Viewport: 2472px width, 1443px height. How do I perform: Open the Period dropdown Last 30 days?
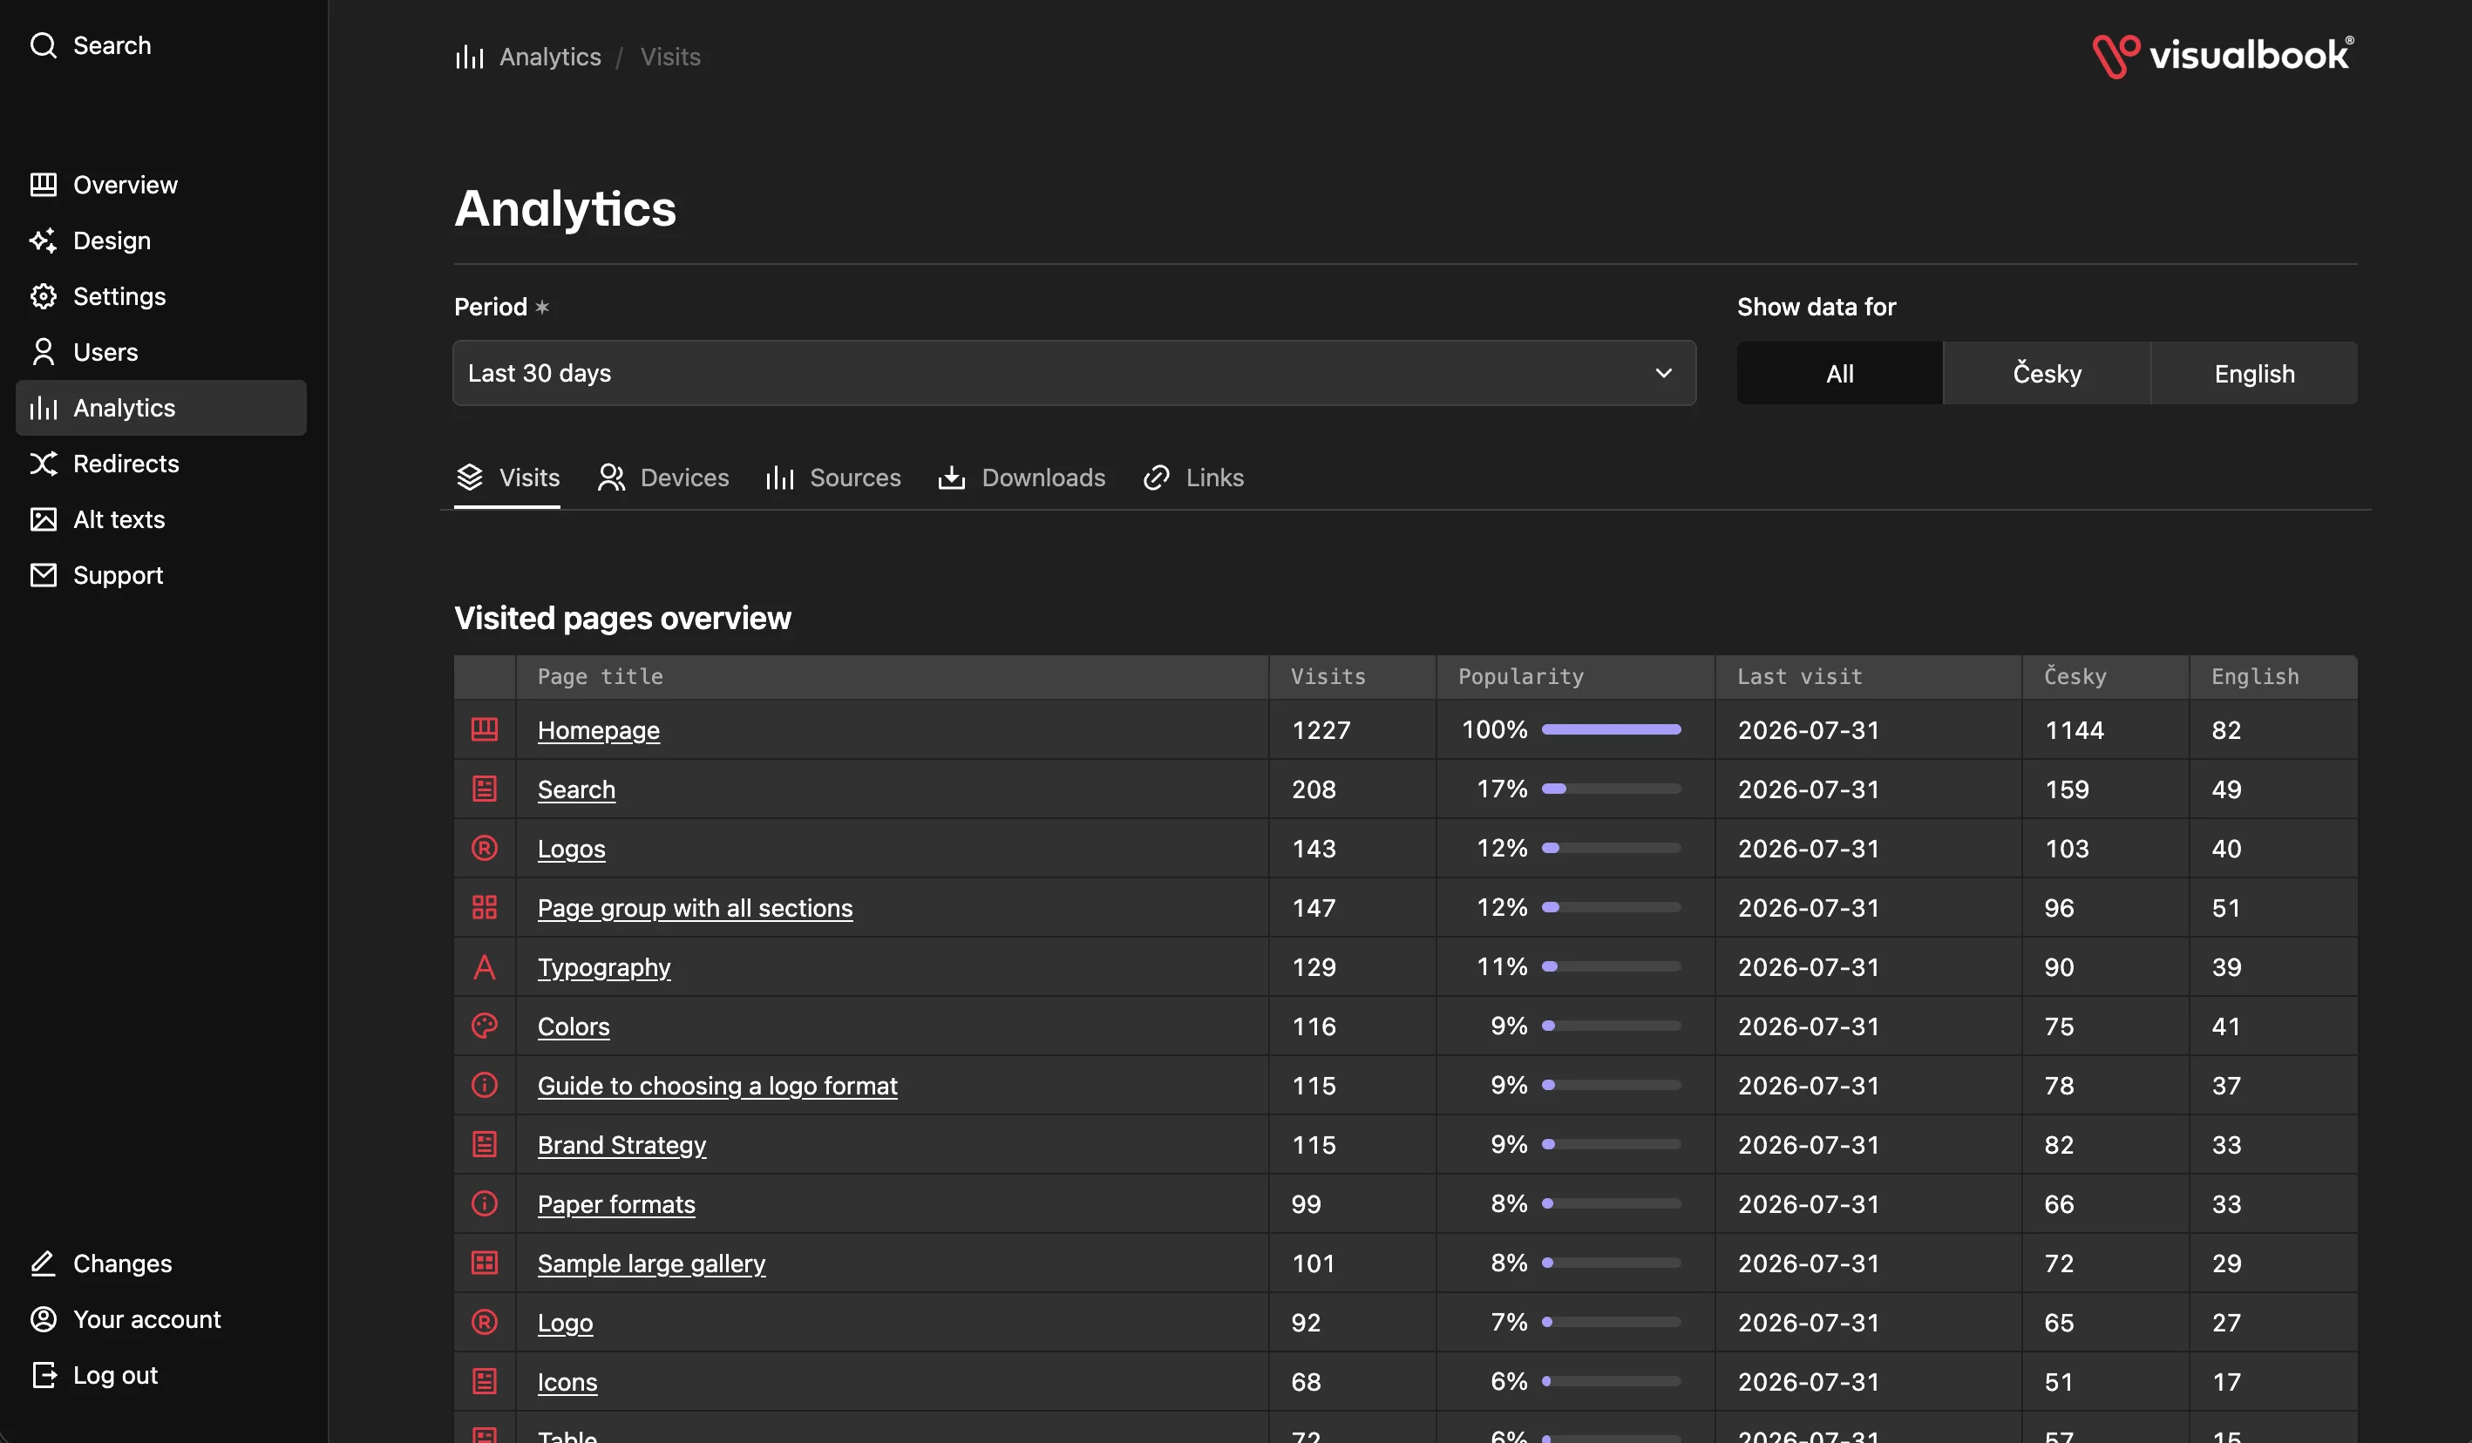1074,373
